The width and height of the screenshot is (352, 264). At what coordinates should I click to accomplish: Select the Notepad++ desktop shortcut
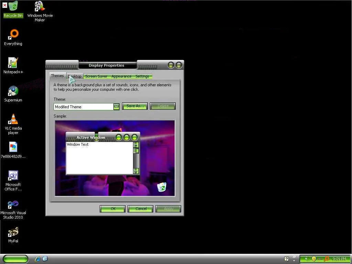coord(13,66)
